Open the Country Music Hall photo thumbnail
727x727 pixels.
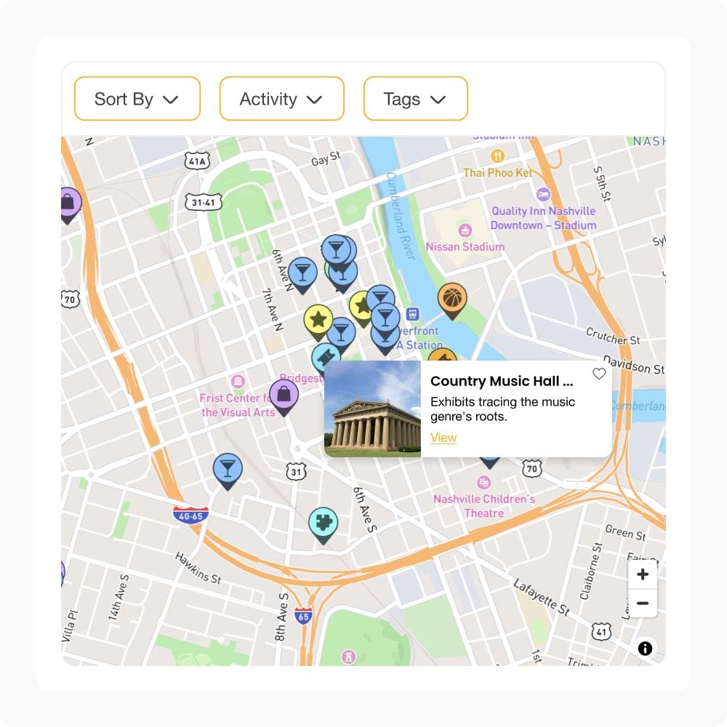[x=372, y=409]
